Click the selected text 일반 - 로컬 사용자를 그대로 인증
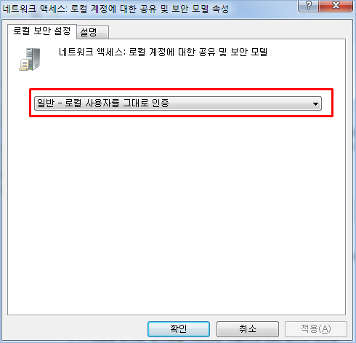 coord(102,103)
